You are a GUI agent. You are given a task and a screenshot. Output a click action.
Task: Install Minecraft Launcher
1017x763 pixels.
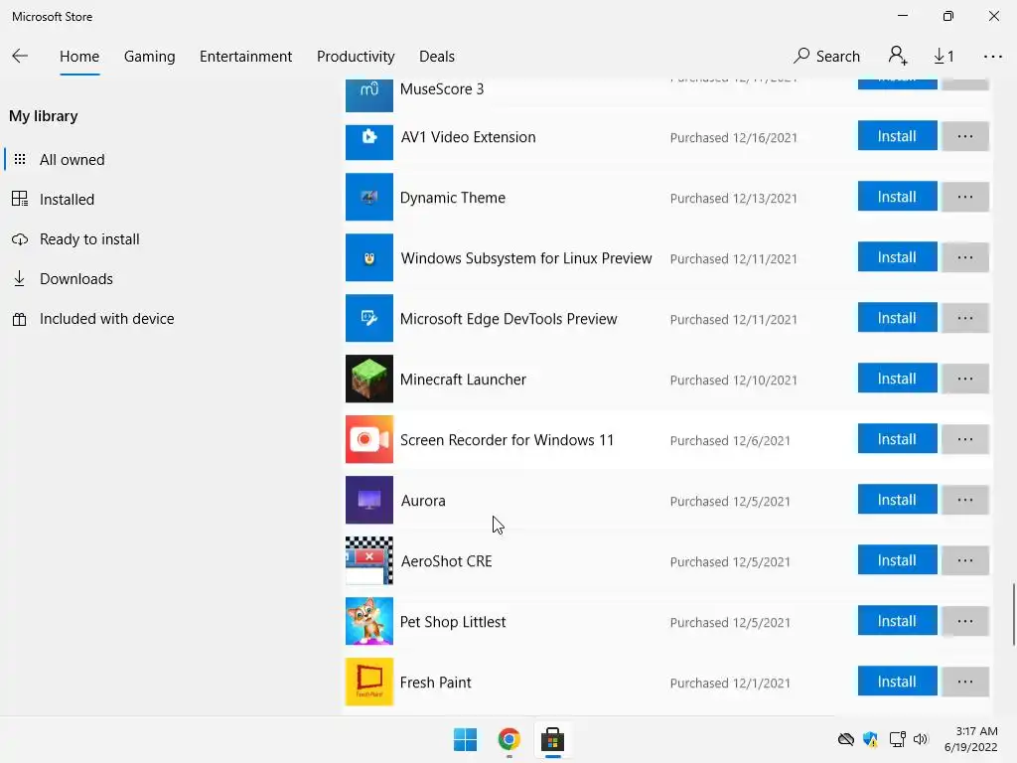897,379
